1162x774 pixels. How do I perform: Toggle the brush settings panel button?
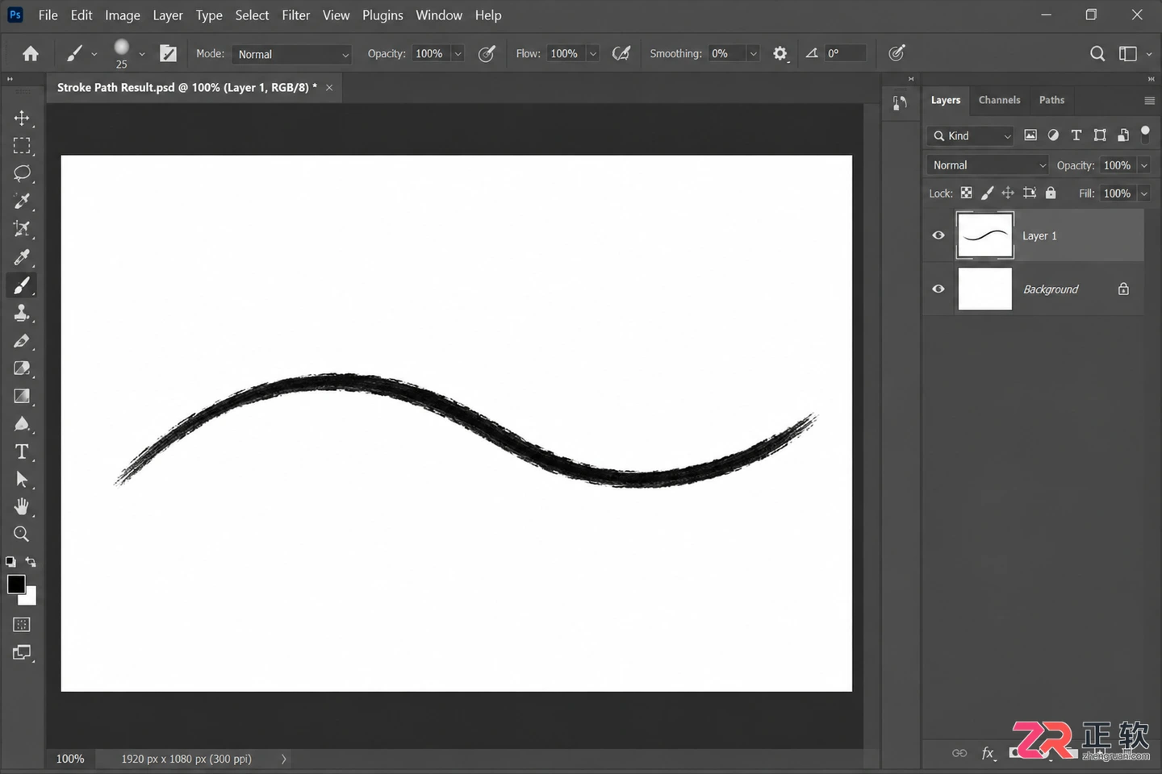pos(168,53)
